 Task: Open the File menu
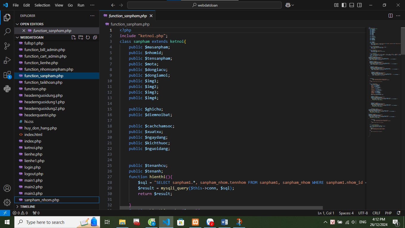[16, 5]
